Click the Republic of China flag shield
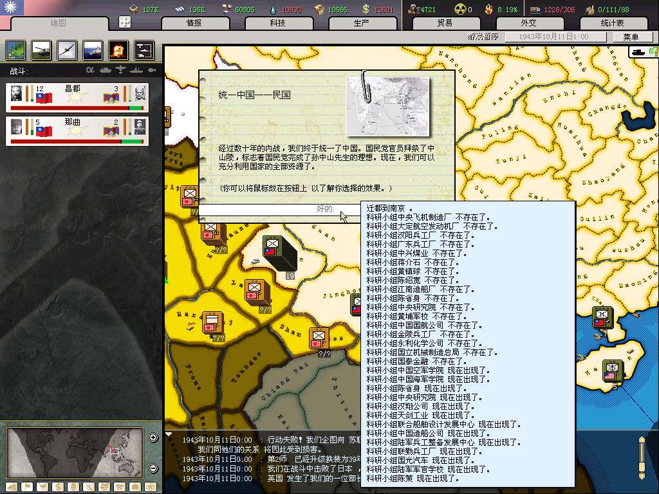 12,8
